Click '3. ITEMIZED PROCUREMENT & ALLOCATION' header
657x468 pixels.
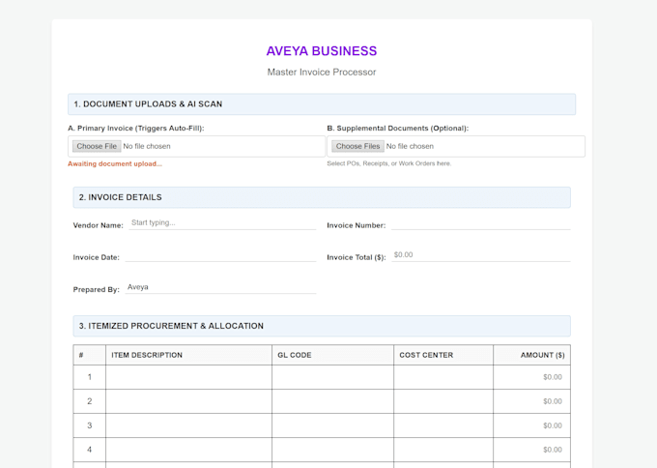pos(322,326)
